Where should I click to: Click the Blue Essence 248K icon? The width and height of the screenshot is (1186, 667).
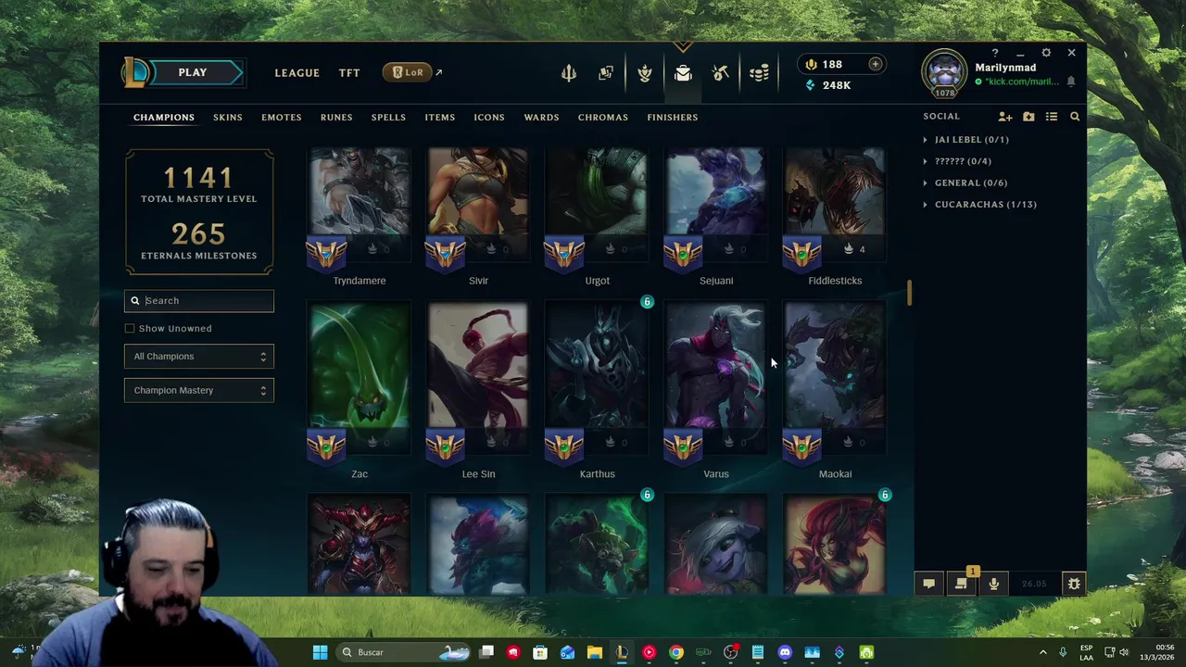click(x=811, y=85)
